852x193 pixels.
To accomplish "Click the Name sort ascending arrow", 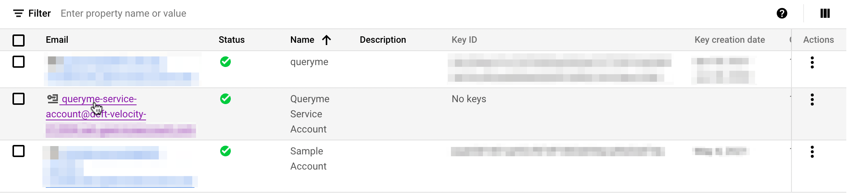I will click(x=326, y=40).
